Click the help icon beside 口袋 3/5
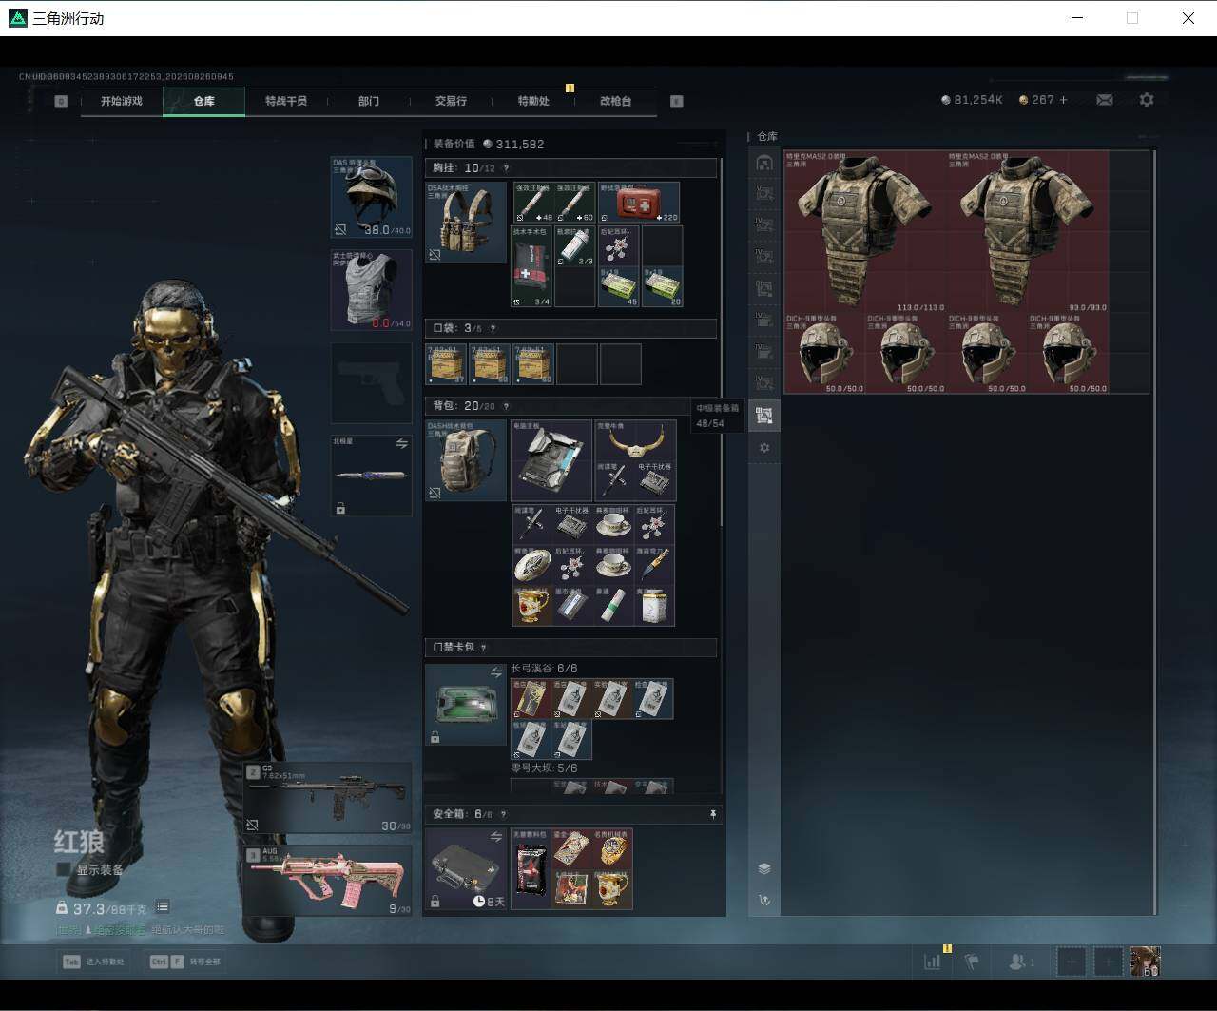Image resolution: width=1217 pixels, height=1011 pixels. pos(493,328)
